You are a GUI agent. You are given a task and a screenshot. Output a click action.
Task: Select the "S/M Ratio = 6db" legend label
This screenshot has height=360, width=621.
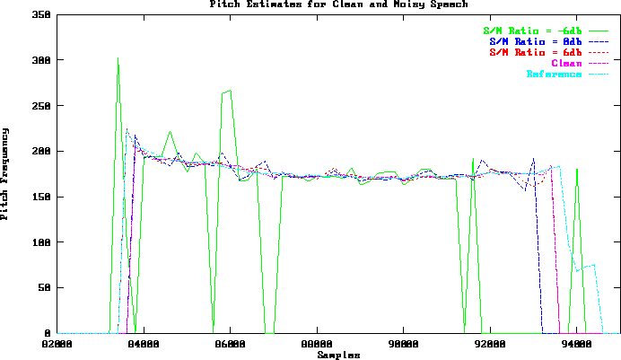pyautogui.click(x=536, y=52)
